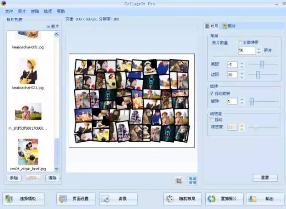Generate a random layout (随机布局)

tap(183, 199)
